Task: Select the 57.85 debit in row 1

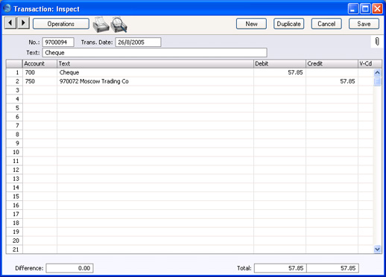Action: [x=279, y=72]
